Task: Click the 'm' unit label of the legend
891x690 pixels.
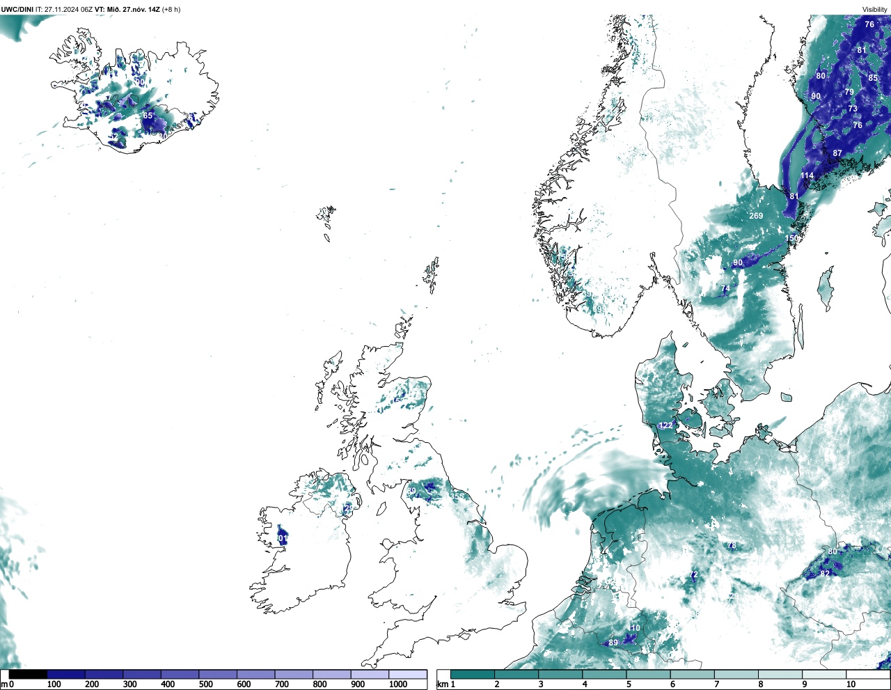Action: click(x=4, y=684)
